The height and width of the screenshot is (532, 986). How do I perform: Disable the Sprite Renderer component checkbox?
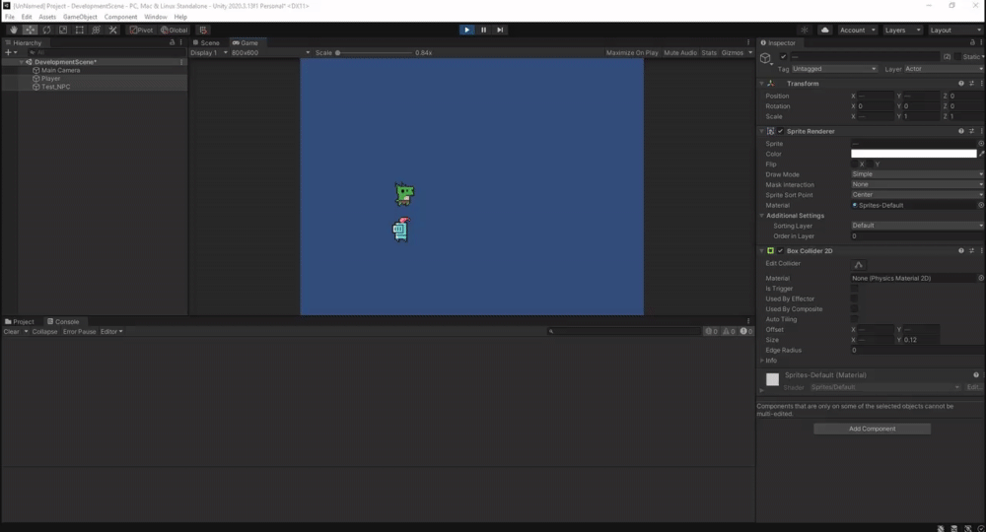click(780, 131)
